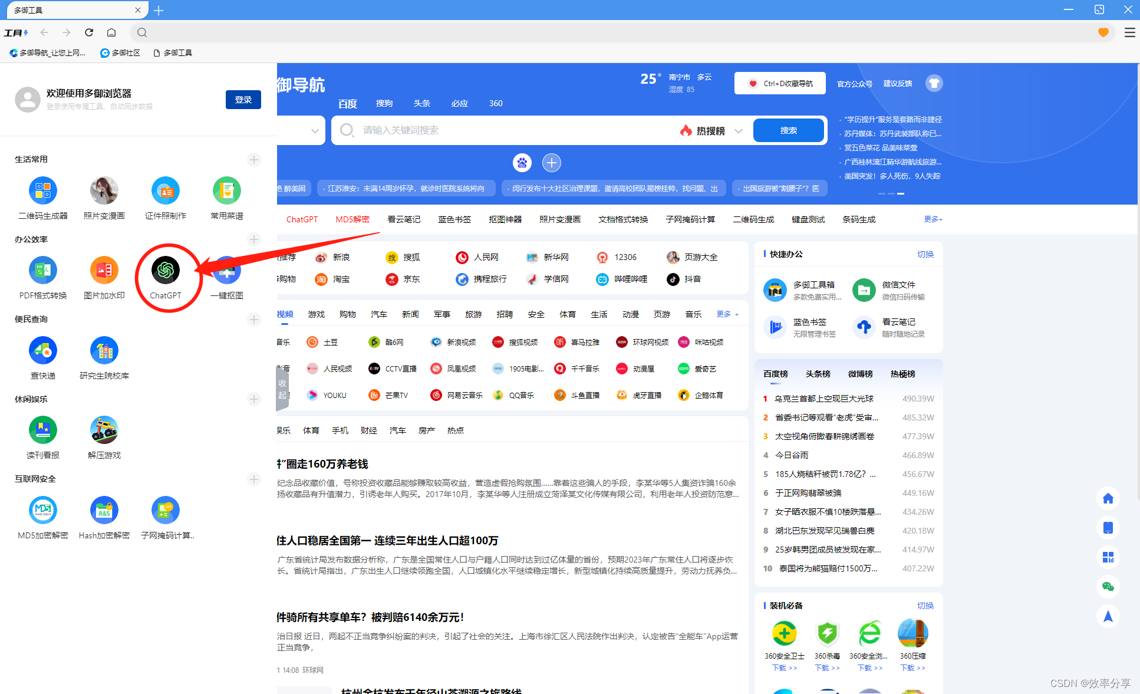
Task: Click the browser refresh icon
Action: coord(89,32)
